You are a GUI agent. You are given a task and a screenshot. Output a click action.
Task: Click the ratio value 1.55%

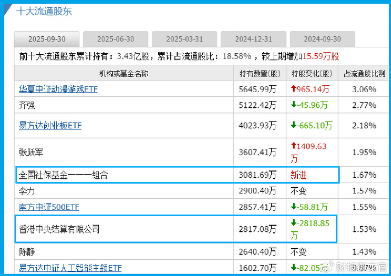pos(364,207)
